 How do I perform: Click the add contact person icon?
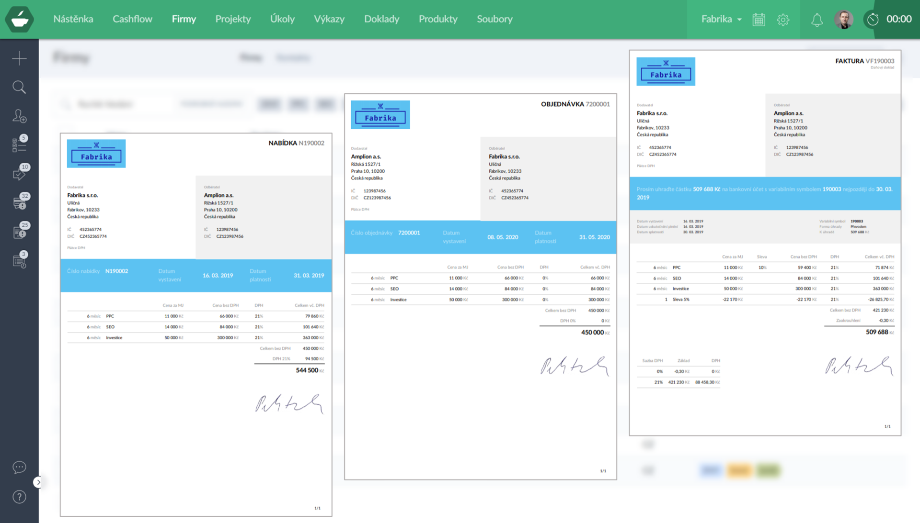pos(19,116)
